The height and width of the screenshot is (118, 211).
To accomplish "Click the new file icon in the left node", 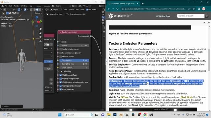I will tap(45, 44).
